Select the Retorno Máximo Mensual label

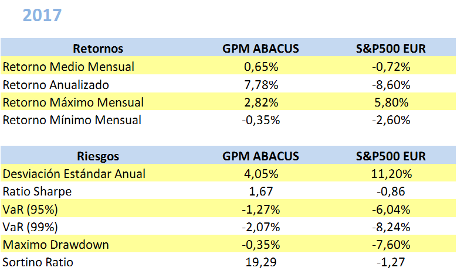pos(73,102)
